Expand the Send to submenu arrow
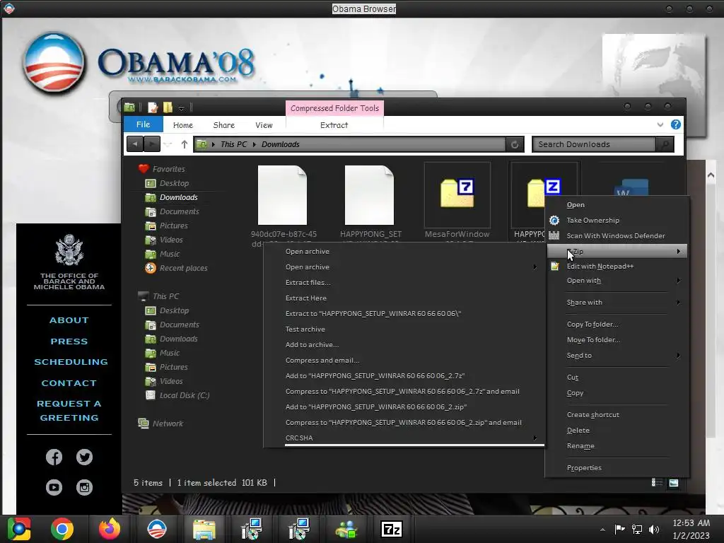Screen dimensions: 724x543 [x=678, y=355]
